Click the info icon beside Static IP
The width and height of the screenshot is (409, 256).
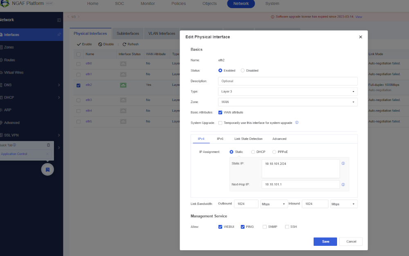[x=343, y=164]
